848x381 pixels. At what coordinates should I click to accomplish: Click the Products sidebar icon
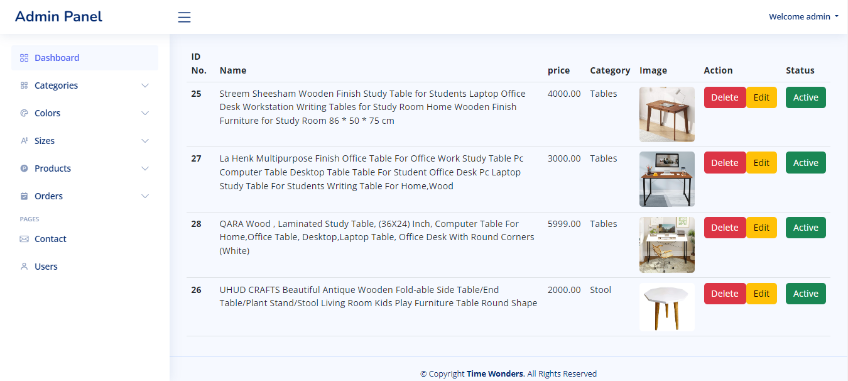coord(24,168)
